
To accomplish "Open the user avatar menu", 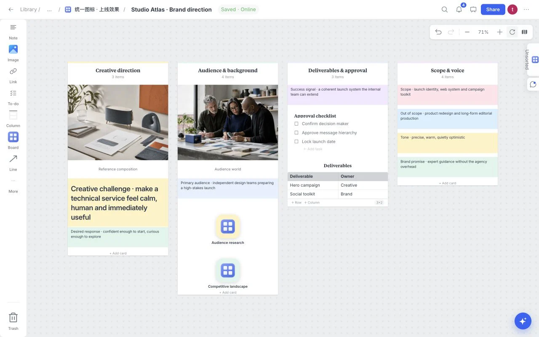I will click(512, 9).
